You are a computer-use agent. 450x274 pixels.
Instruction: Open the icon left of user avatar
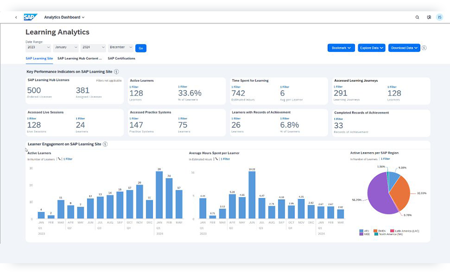click(429, 17)
